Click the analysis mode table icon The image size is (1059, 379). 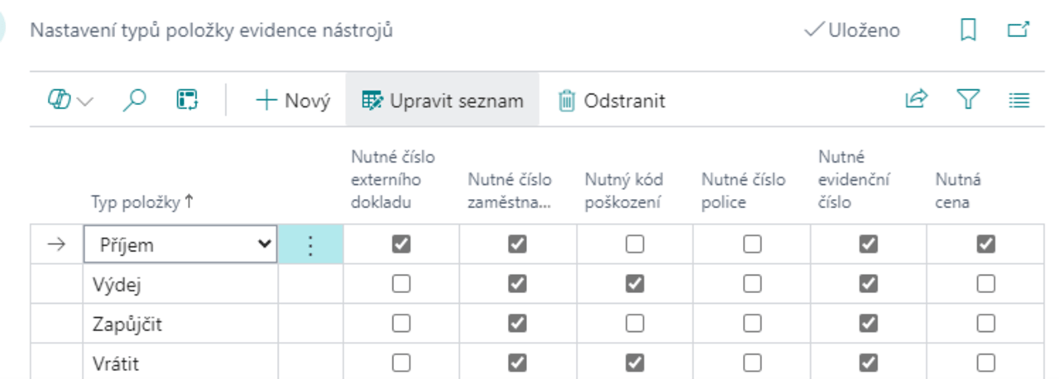click(188, 101)
